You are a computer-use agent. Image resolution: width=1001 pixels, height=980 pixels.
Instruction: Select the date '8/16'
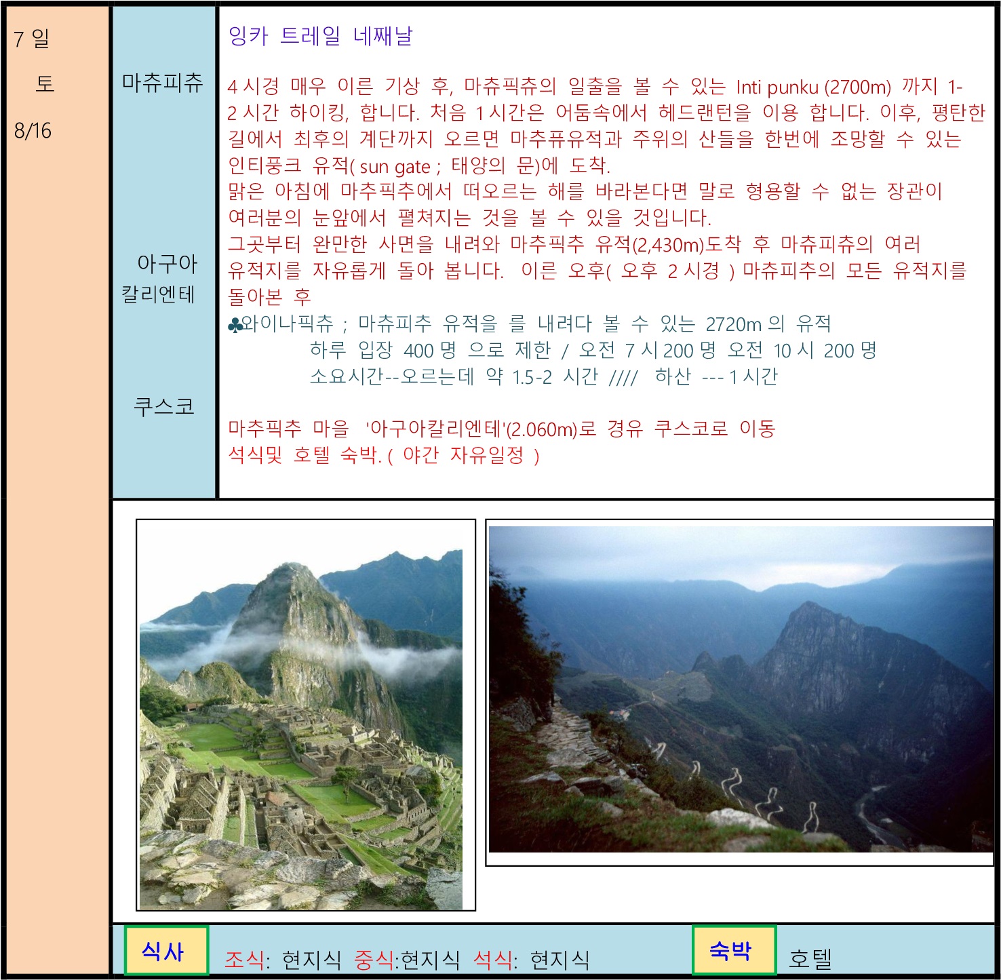[x=33, y=130]
